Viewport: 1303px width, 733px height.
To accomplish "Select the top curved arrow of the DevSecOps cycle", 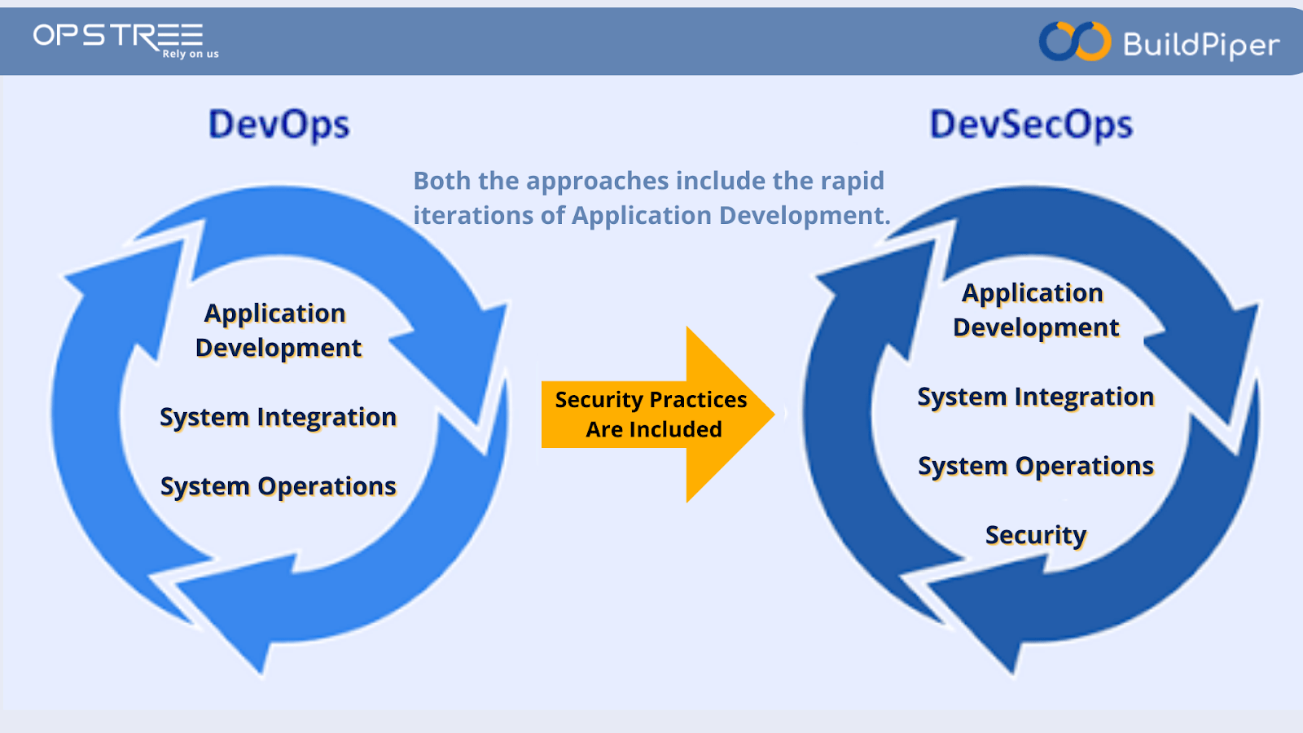I will click(1042, 220).
